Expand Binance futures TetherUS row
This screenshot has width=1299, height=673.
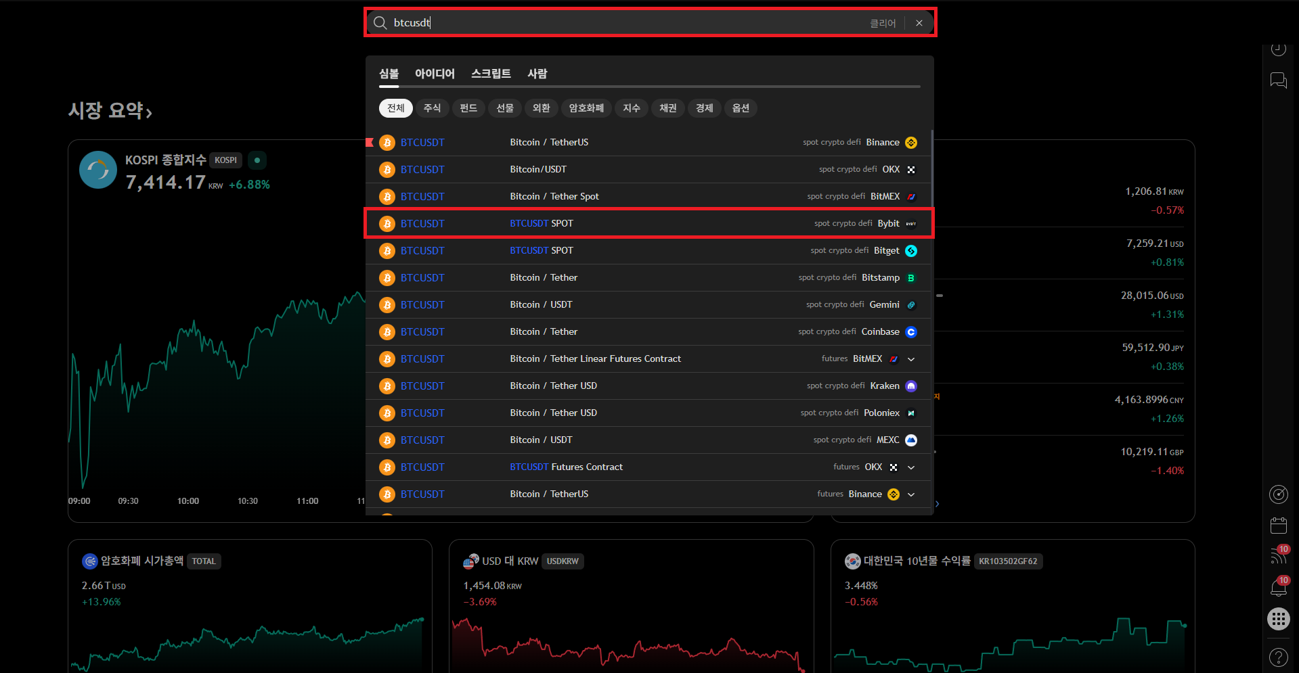pyautogui.click(x=911, y=494)
